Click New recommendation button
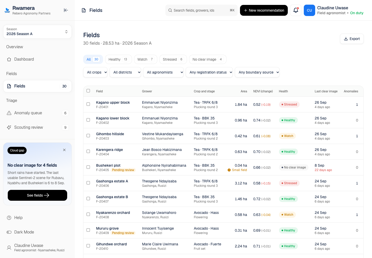This screenshot has height=258, width=372. pyautogui.click(x=264, y=10)
